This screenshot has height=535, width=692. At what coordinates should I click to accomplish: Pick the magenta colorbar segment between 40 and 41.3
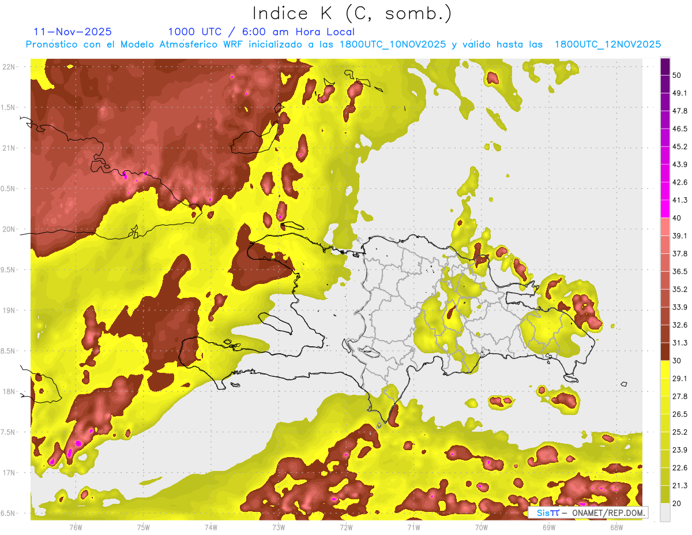tap(665, 209)
